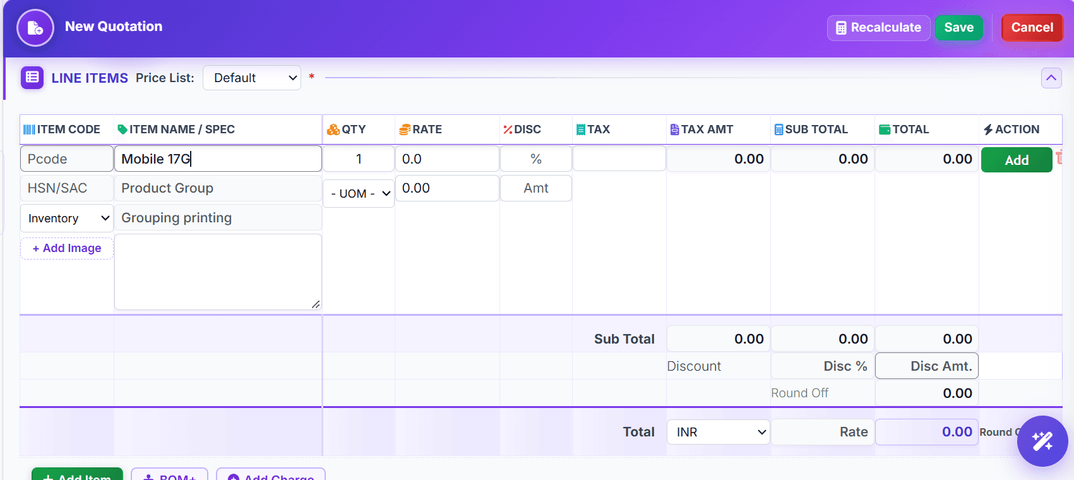Click the quantity field showing 1
The image size is (1074, 480).
tap(359, 159)
